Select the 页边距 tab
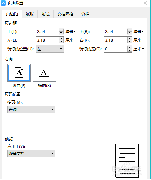This screenshot has height=180, width=151. click(x=12, y=14)
